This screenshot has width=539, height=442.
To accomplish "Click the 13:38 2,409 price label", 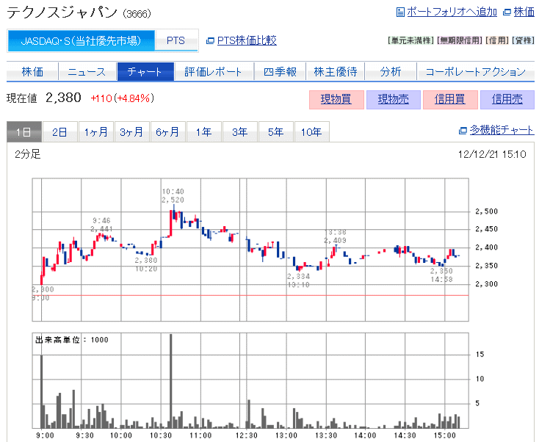I will [335, 236].
